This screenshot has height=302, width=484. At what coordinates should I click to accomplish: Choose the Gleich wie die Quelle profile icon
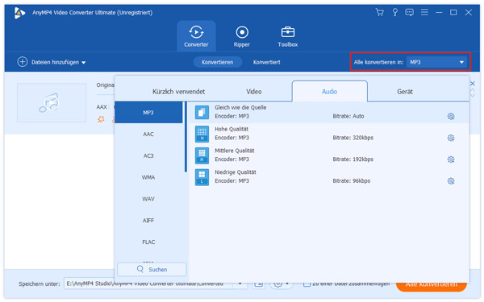(202, 112)
